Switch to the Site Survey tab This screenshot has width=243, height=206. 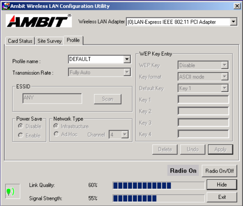click(x=49, y=41)
